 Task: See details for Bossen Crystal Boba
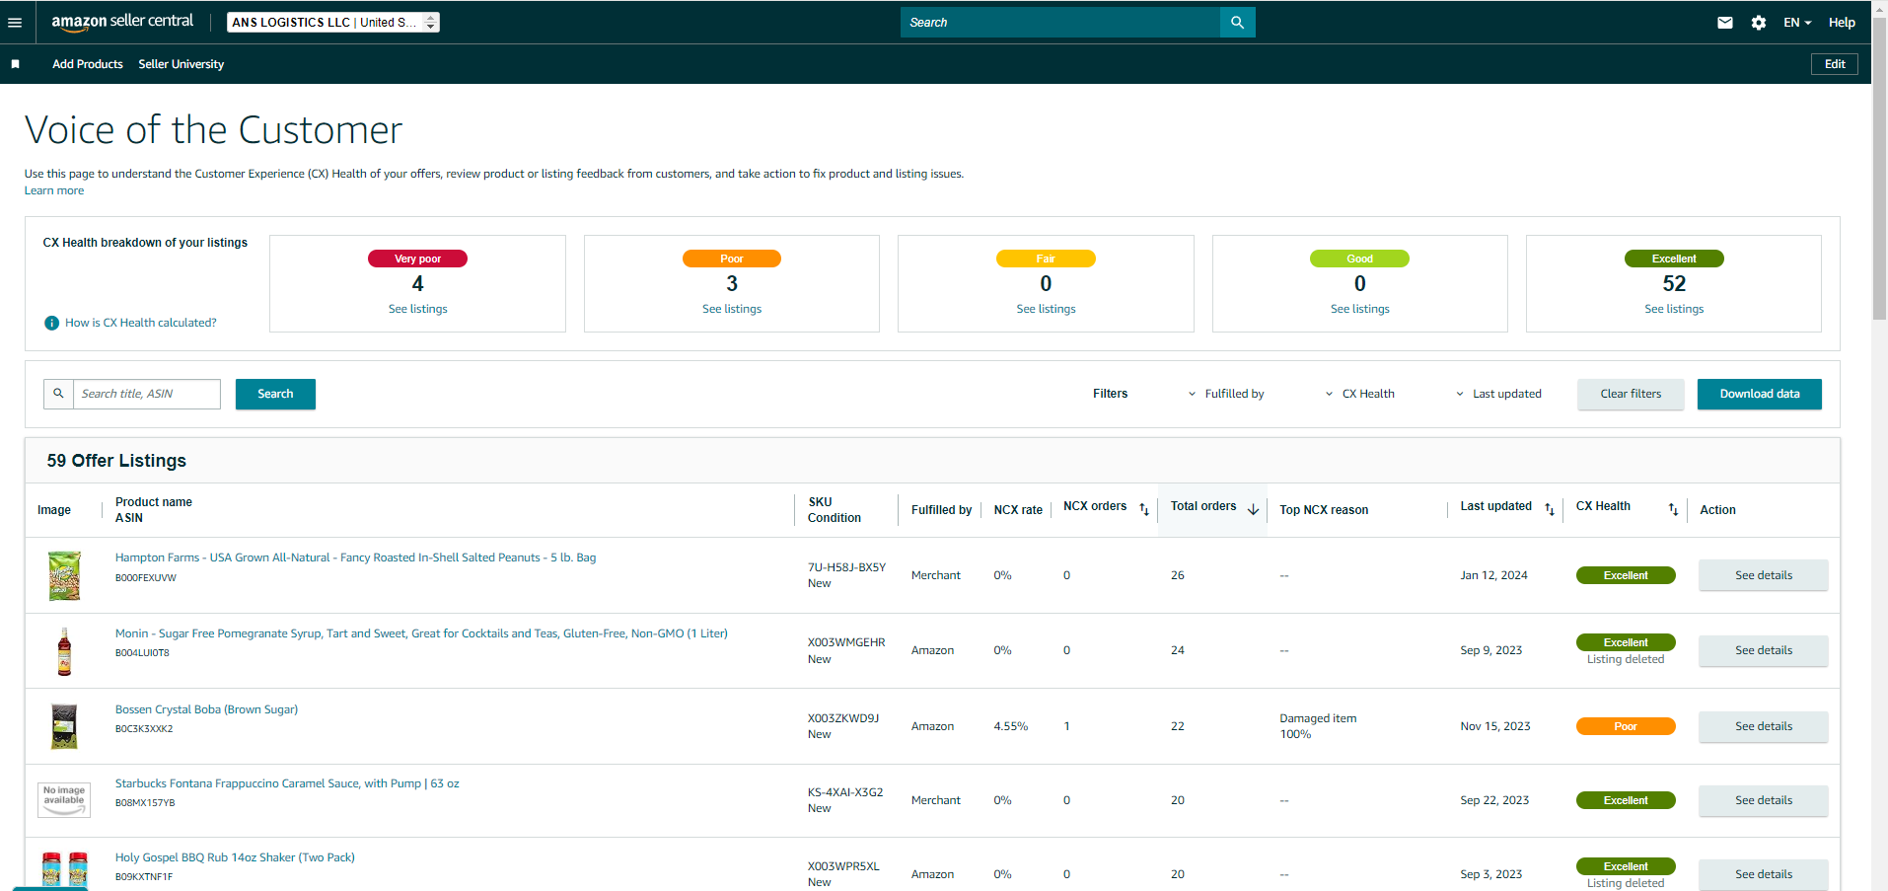point(1764,726)
